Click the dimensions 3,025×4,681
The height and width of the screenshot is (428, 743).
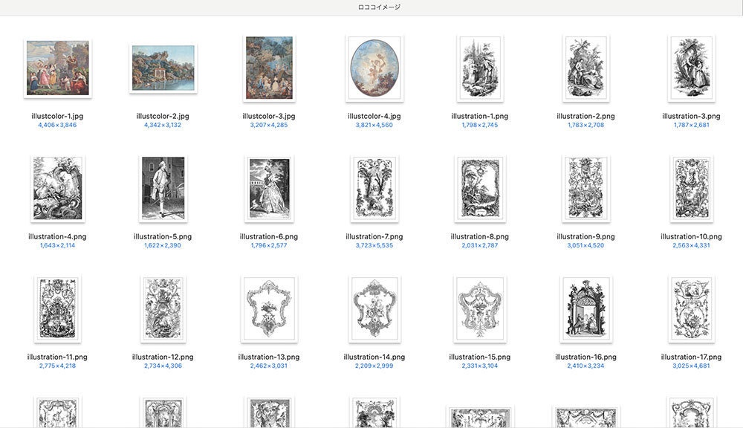691,366
